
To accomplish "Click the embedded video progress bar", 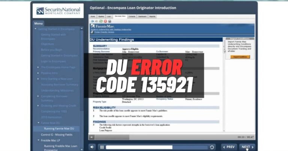I will tap(165, 137).
